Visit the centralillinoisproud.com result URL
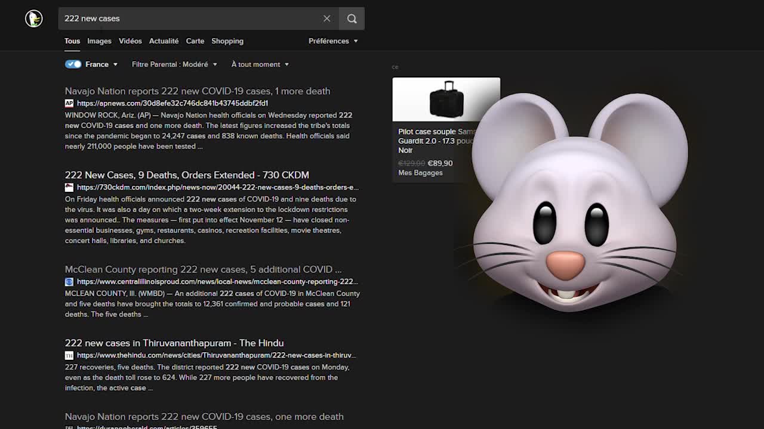Viewport: 764px width, 429px height. pos(217,282)
